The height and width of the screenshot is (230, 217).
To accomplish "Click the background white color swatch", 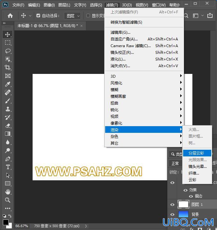I will click(x=10, y=226).
